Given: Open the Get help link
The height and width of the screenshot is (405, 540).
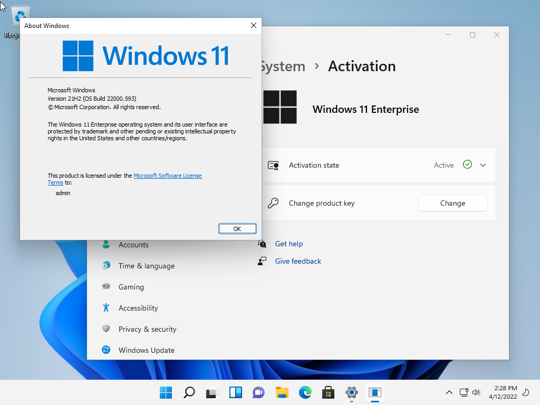Looking at the screenshot, I should 289,244.
